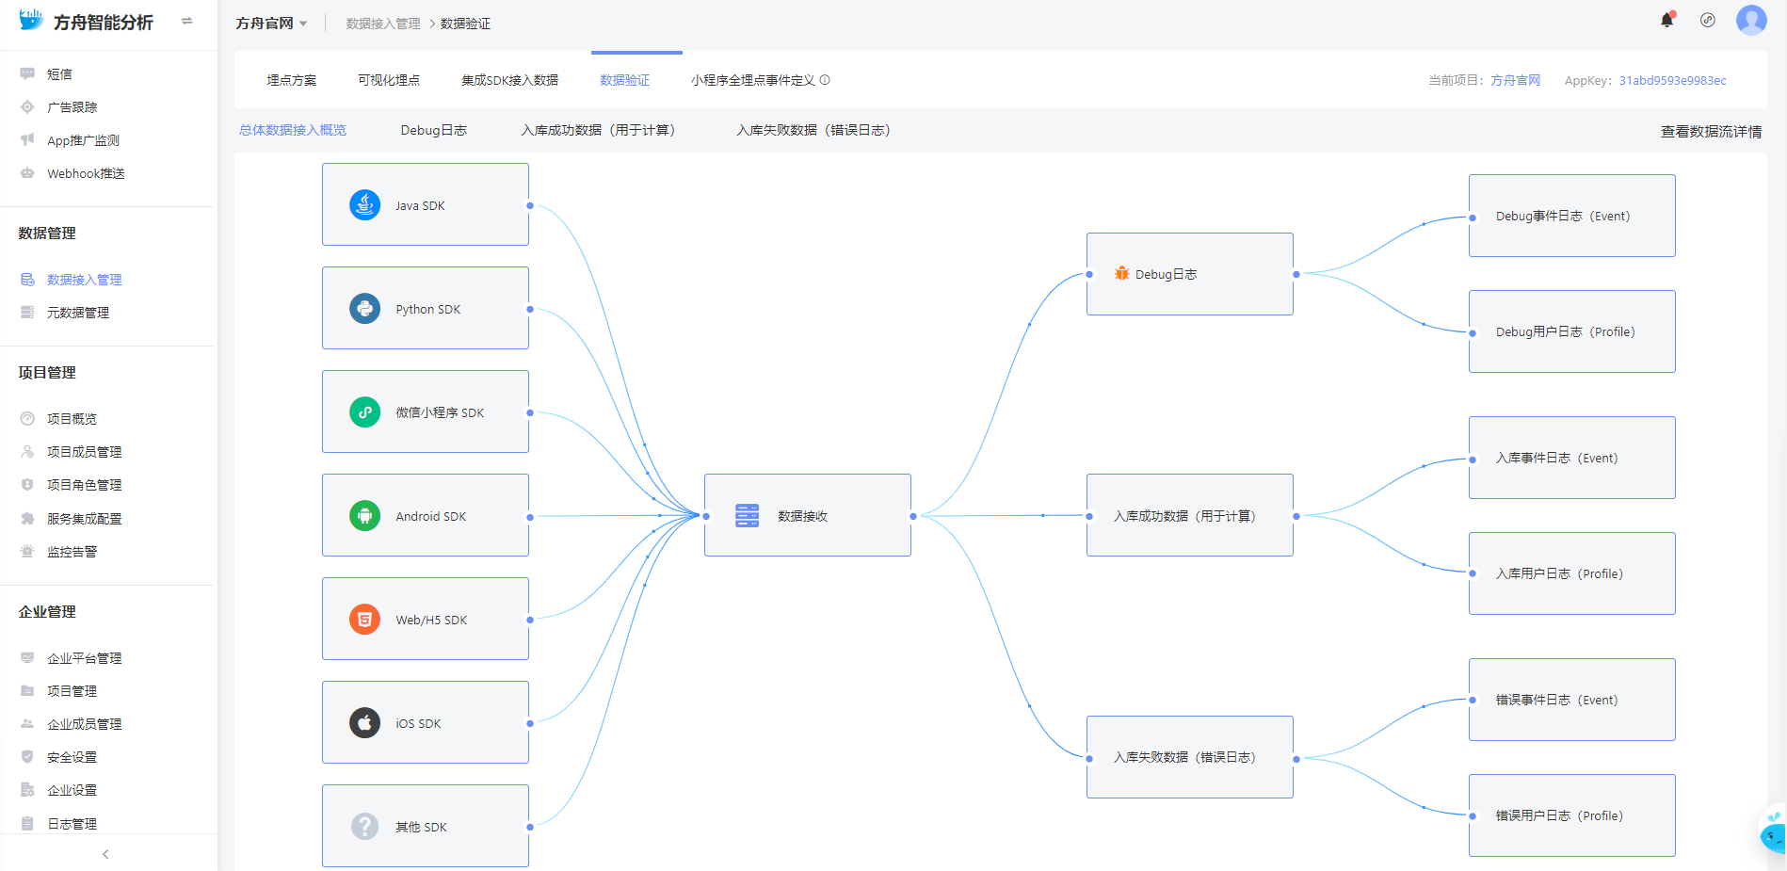Toggle the sidebar collapse icon beside the logo

click(x=186, y=21)
